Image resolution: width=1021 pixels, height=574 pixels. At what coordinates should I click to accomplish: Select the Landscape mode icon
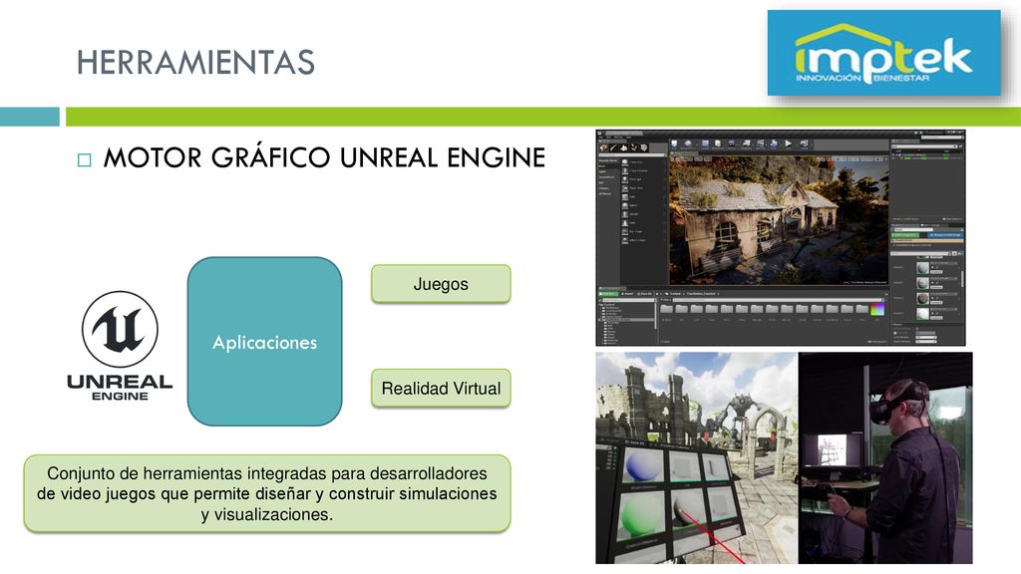tap(624, 148)
